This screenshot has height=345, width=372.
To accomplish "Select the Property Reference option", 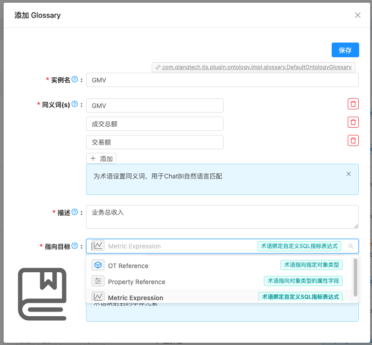I will (x=219, y=281).
